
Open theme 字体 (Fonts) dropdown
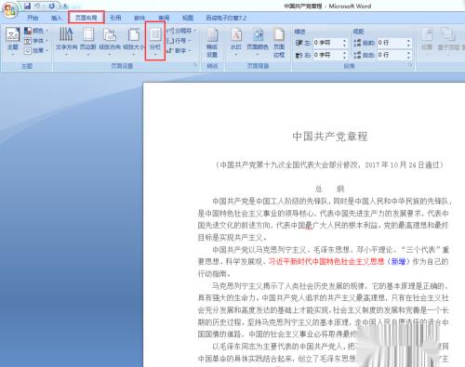pos(36,41)
